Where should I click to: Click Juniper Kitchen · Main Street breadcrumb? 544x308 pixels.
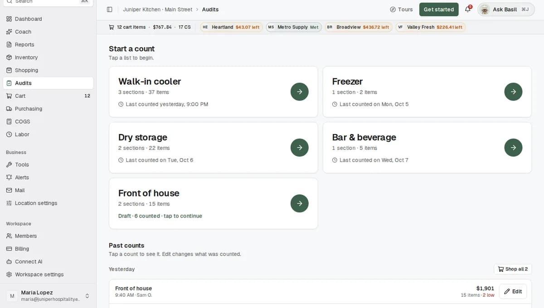click(157, 10)
